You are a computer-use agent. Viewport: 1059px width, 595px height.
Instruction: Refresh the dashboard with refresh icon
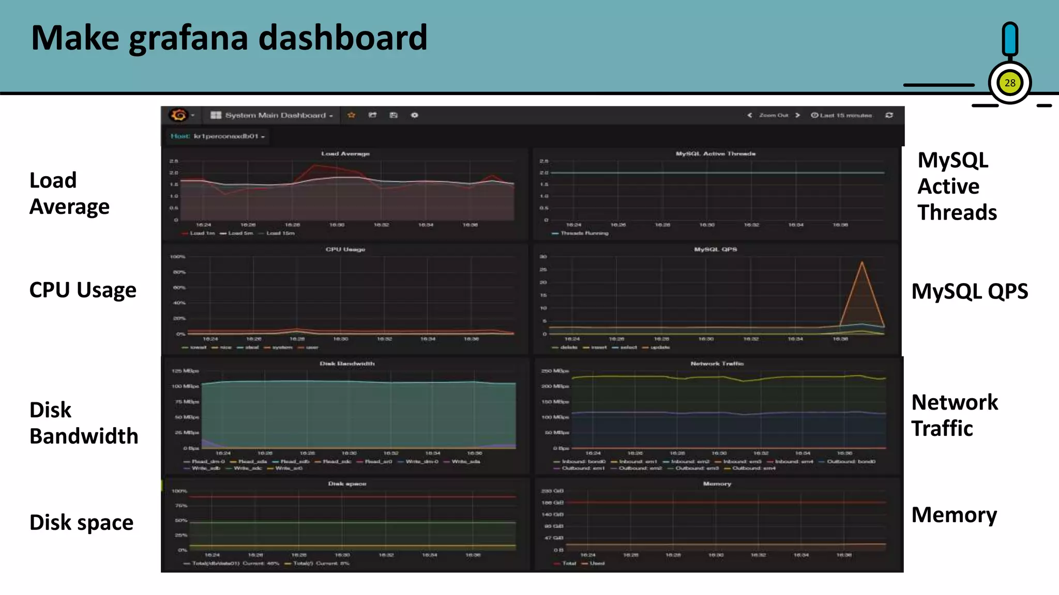pyautogui.click(x=889, y=115)
